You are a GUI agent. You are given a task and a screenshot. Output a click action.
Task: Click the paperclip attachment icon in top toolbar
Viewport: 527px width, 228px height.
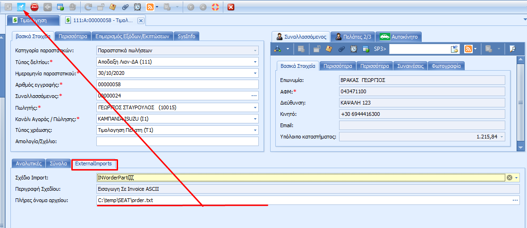coord(125,7)
